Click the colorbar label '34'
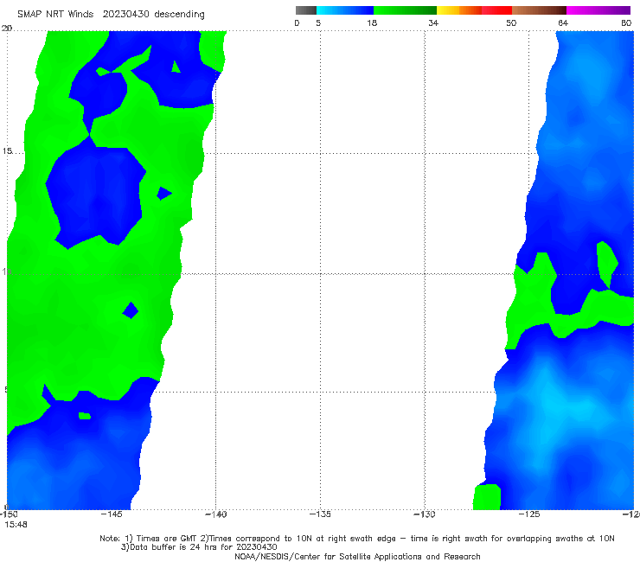Image resolution: width=640 pixels, height=562 pixels. [x=433, y=23]
